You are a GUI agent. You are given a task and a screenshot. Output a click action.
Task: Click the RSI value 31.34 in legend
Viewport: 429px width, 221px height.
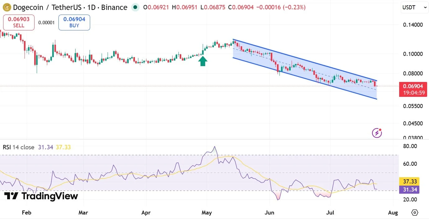click(x=45, y=147)
